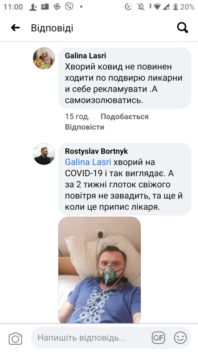The height and width of the screenshot is (352, 198).
Task: Tap the 15 год. comment timestamp
Action: (x=77, y=117)
